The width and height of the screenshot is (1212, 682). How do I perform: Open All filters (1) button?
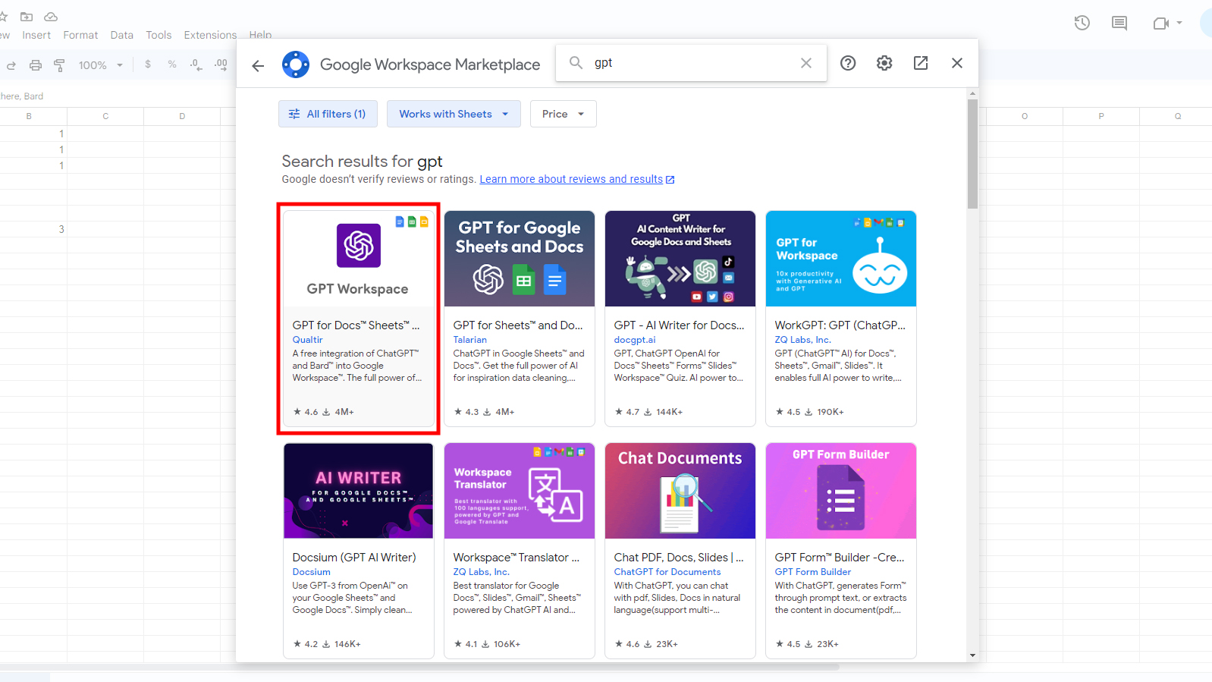[328, 114]
